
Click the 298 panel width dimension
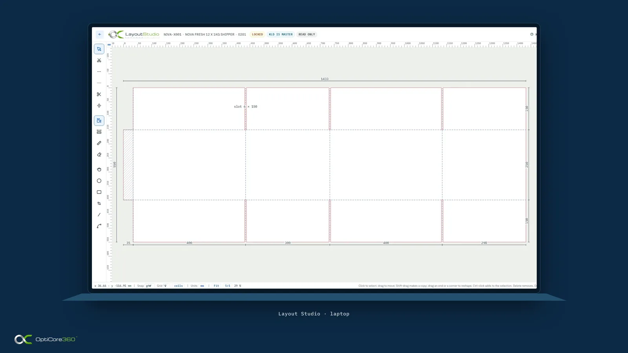[484, 243]
